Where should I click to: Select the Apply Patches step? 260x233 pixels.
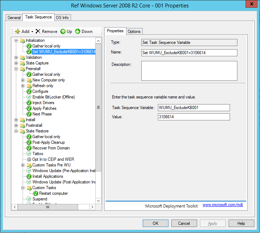pyautogui.click(x=44, y=108)
